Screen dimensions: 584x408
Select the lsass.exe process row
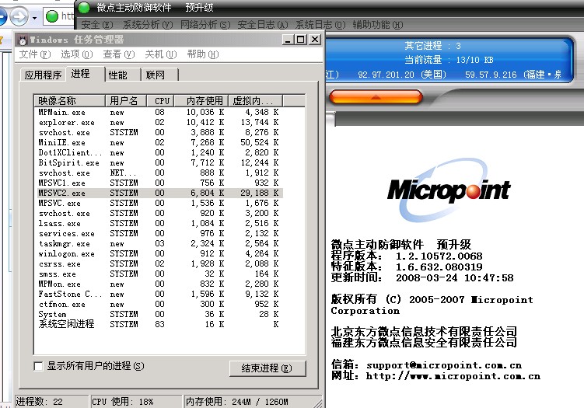(x=159, y=223)
